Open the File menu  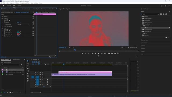pos(1,3)
